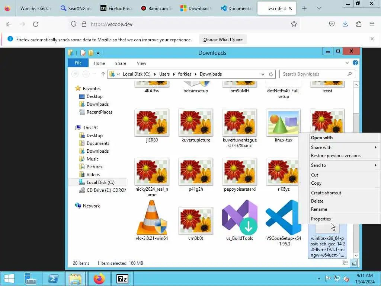Select Create shortcut in context menu
Image resolution: width=381 pixels, height=286 pixels.
tap(326, 193)
